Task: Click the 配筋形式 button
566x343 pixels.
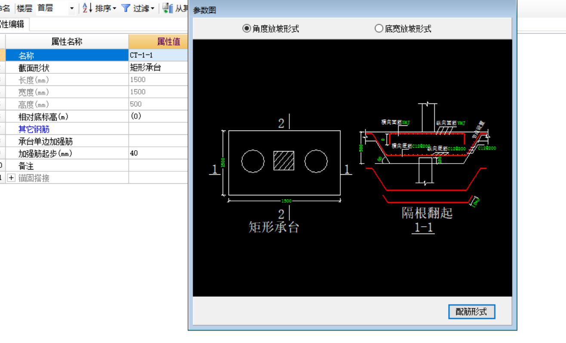Action: [x=471, y=312]
